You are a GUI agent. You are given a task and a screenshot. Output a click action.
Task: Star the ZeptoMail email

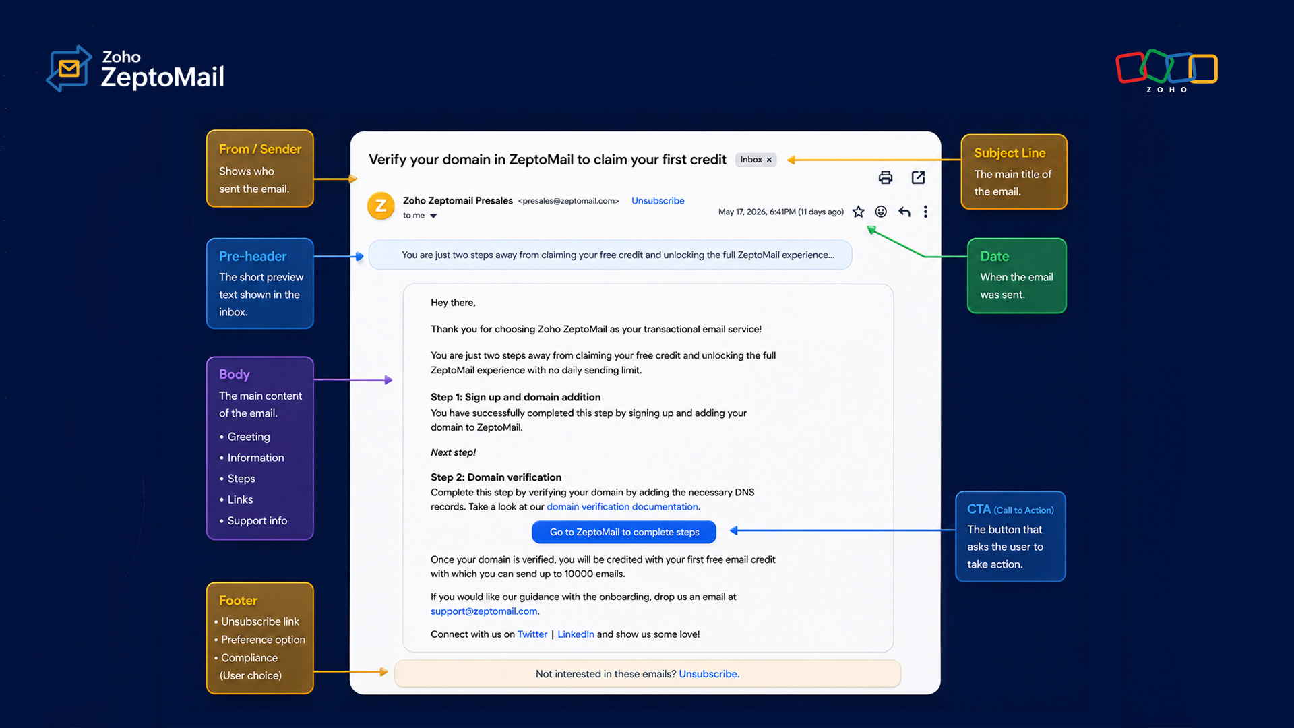pos(858,212)
